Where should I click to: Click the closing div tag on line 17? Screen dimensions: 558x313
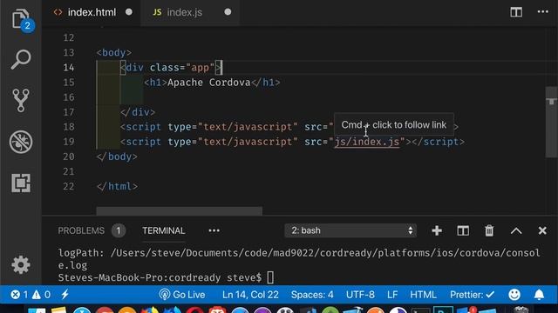point(138,112)
